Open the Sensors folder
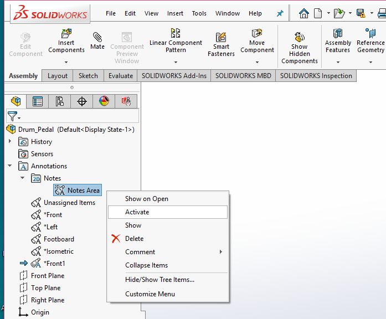Image resolution: width=386 pixels, height=319 pixels. (x=35, y=154)
